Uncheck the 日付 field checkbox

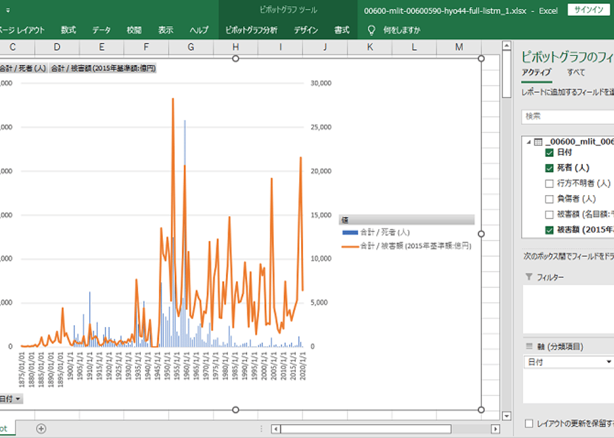550,153
